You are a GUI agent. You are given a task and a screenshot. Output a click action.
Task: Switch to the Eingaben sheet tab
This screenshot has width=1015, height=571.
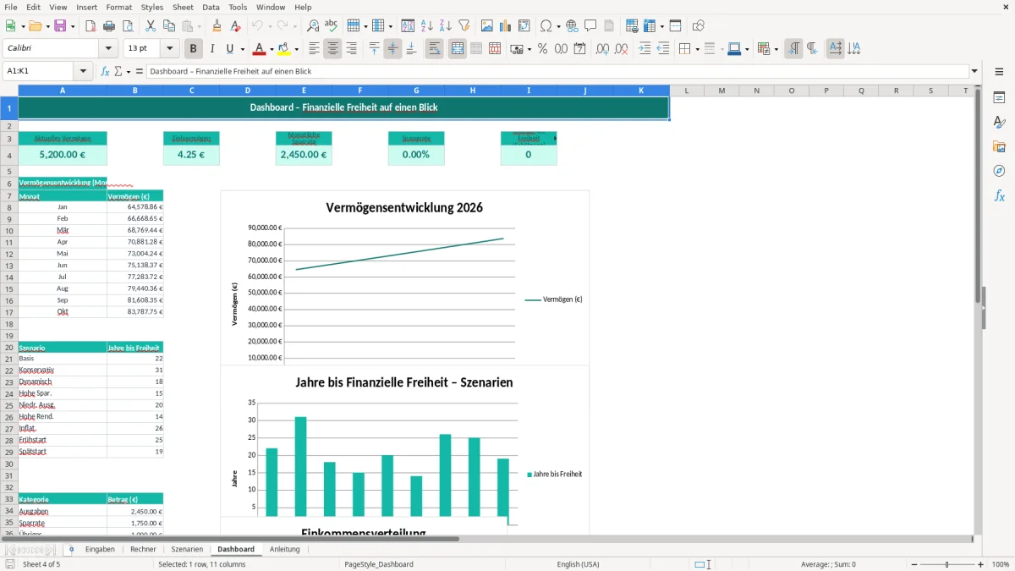point(100,549)
